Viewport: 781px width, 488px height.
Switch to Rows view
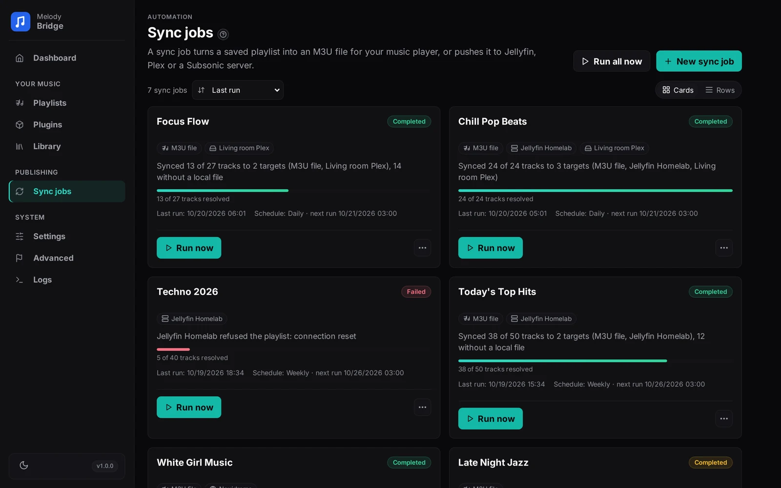point(720,90)
